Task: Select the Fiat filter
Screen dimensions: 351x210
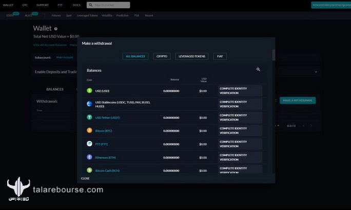Action: coord(220,56)
